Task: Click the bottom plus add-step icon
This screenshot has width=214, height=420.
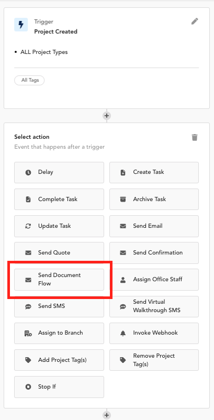Action: pyautogui.click(x=107, y=415)
